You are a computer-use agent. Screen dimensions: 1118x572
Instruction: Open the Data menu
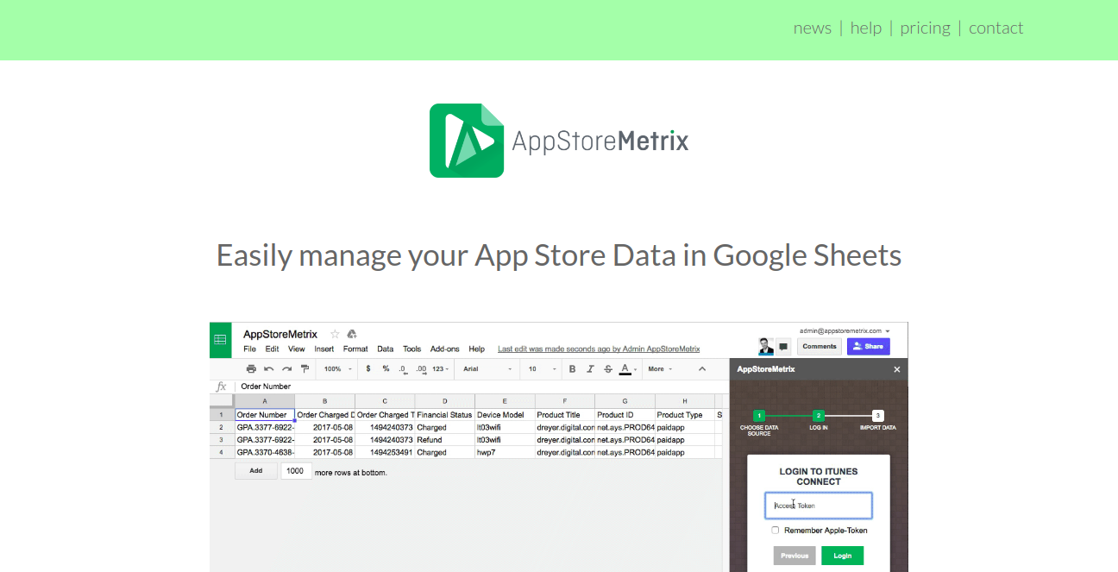tap(386, 349)
